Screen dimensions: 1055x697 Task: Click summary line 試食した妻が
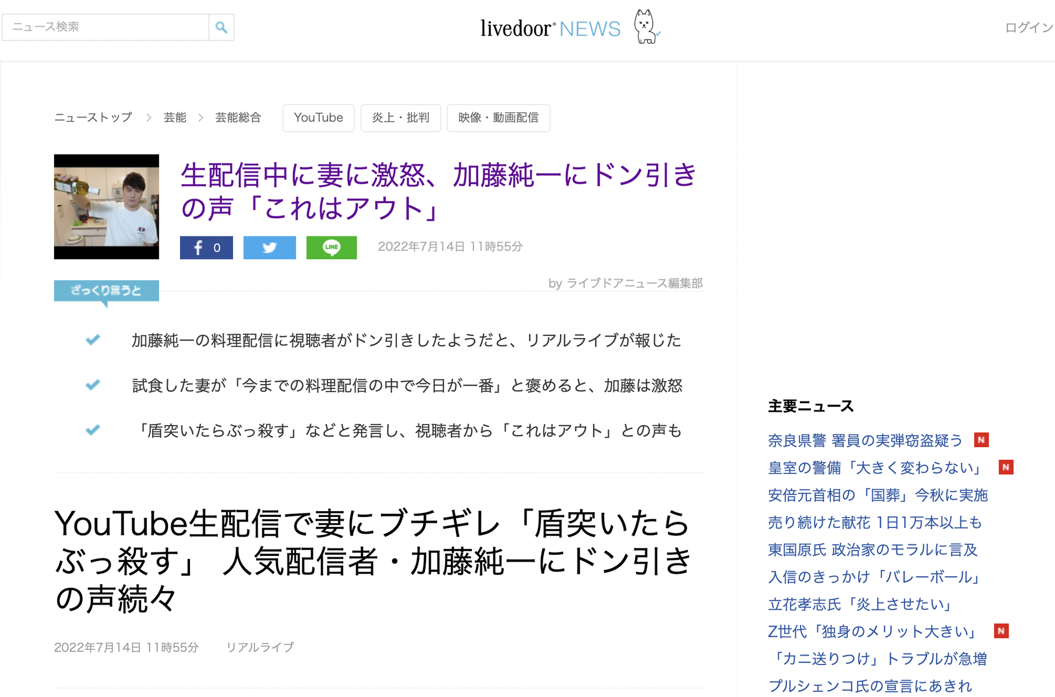click(407, 386)
